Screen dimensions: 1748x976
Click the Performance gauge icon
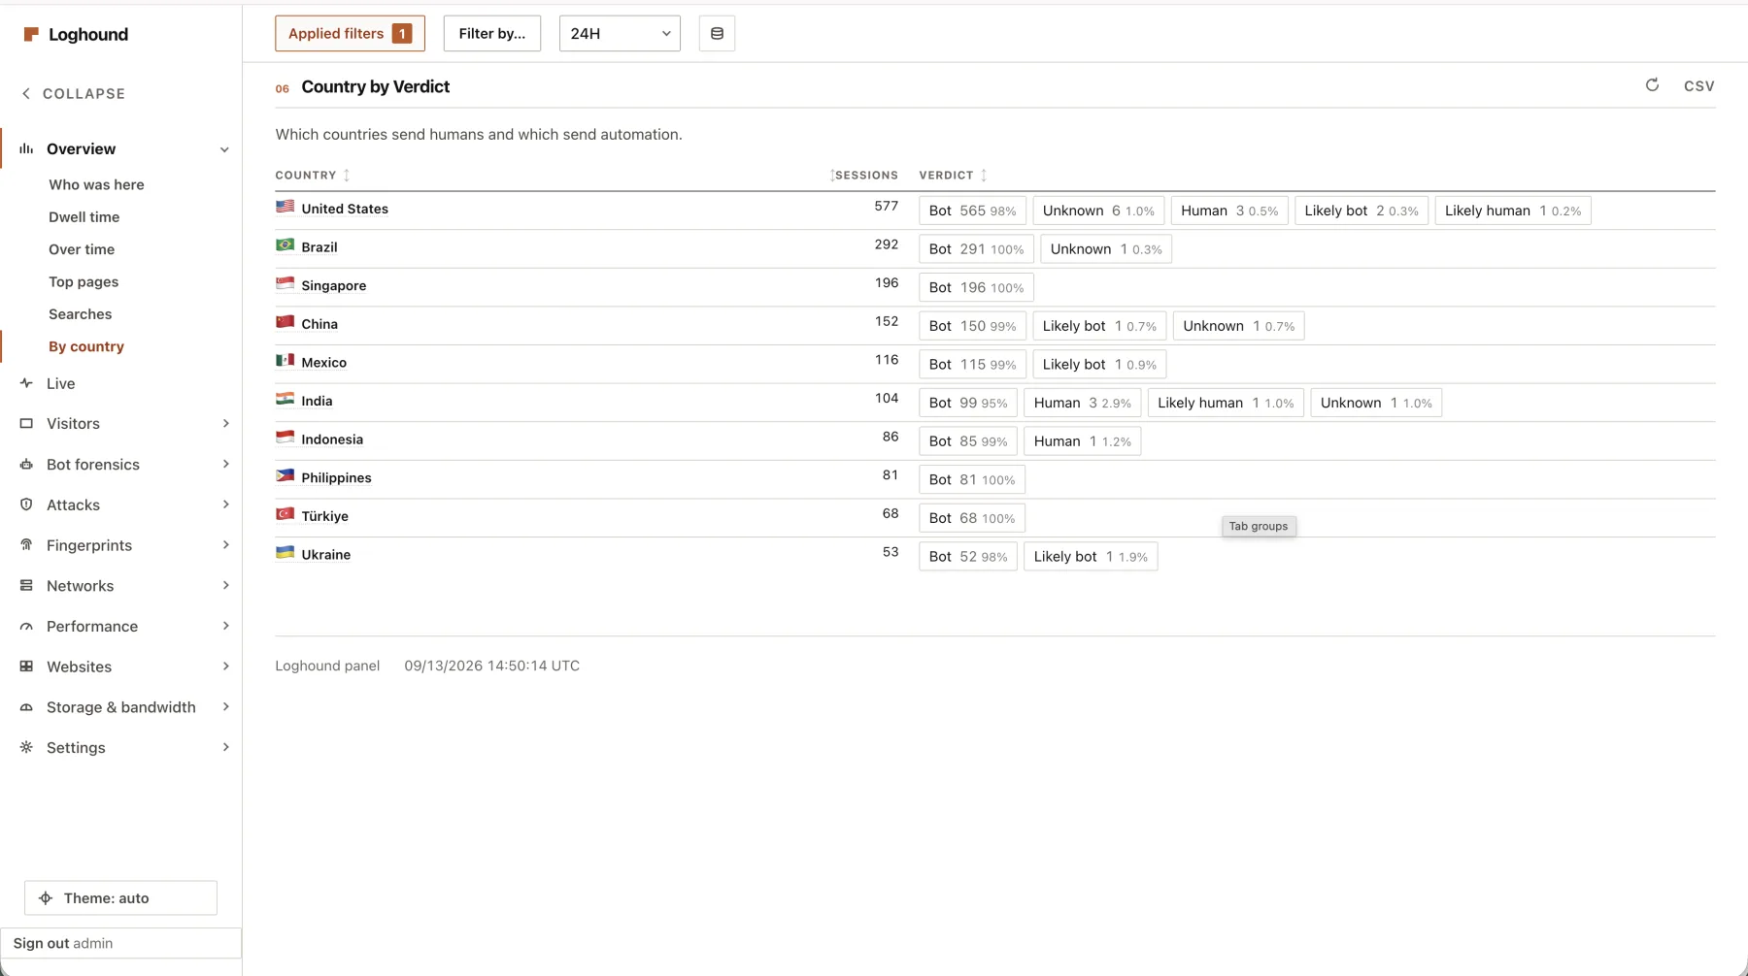[x=26, y=627]
